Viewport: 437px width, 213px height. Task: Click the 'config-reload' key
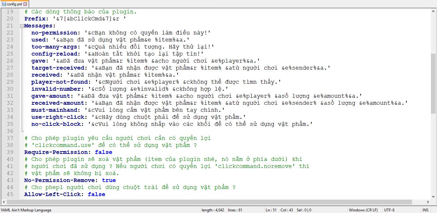[x=54, y=54]
